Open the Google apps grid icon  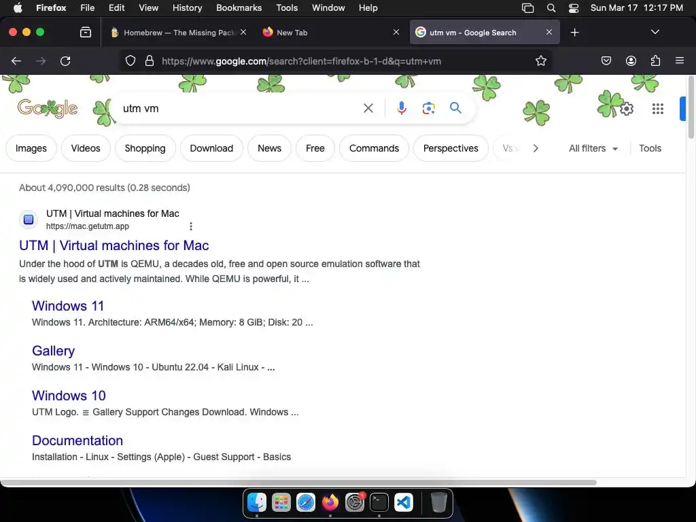pyautogui.click(x=658, y=109)
